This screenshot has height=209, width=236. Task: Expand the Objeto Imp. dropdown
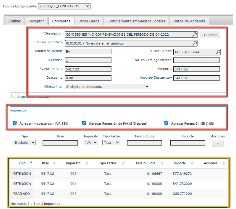tap(107, 87)
